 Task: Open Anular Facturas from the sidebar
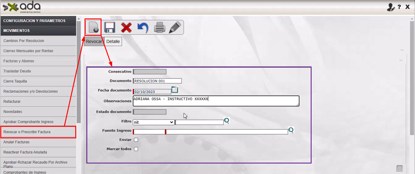point(38,142)
